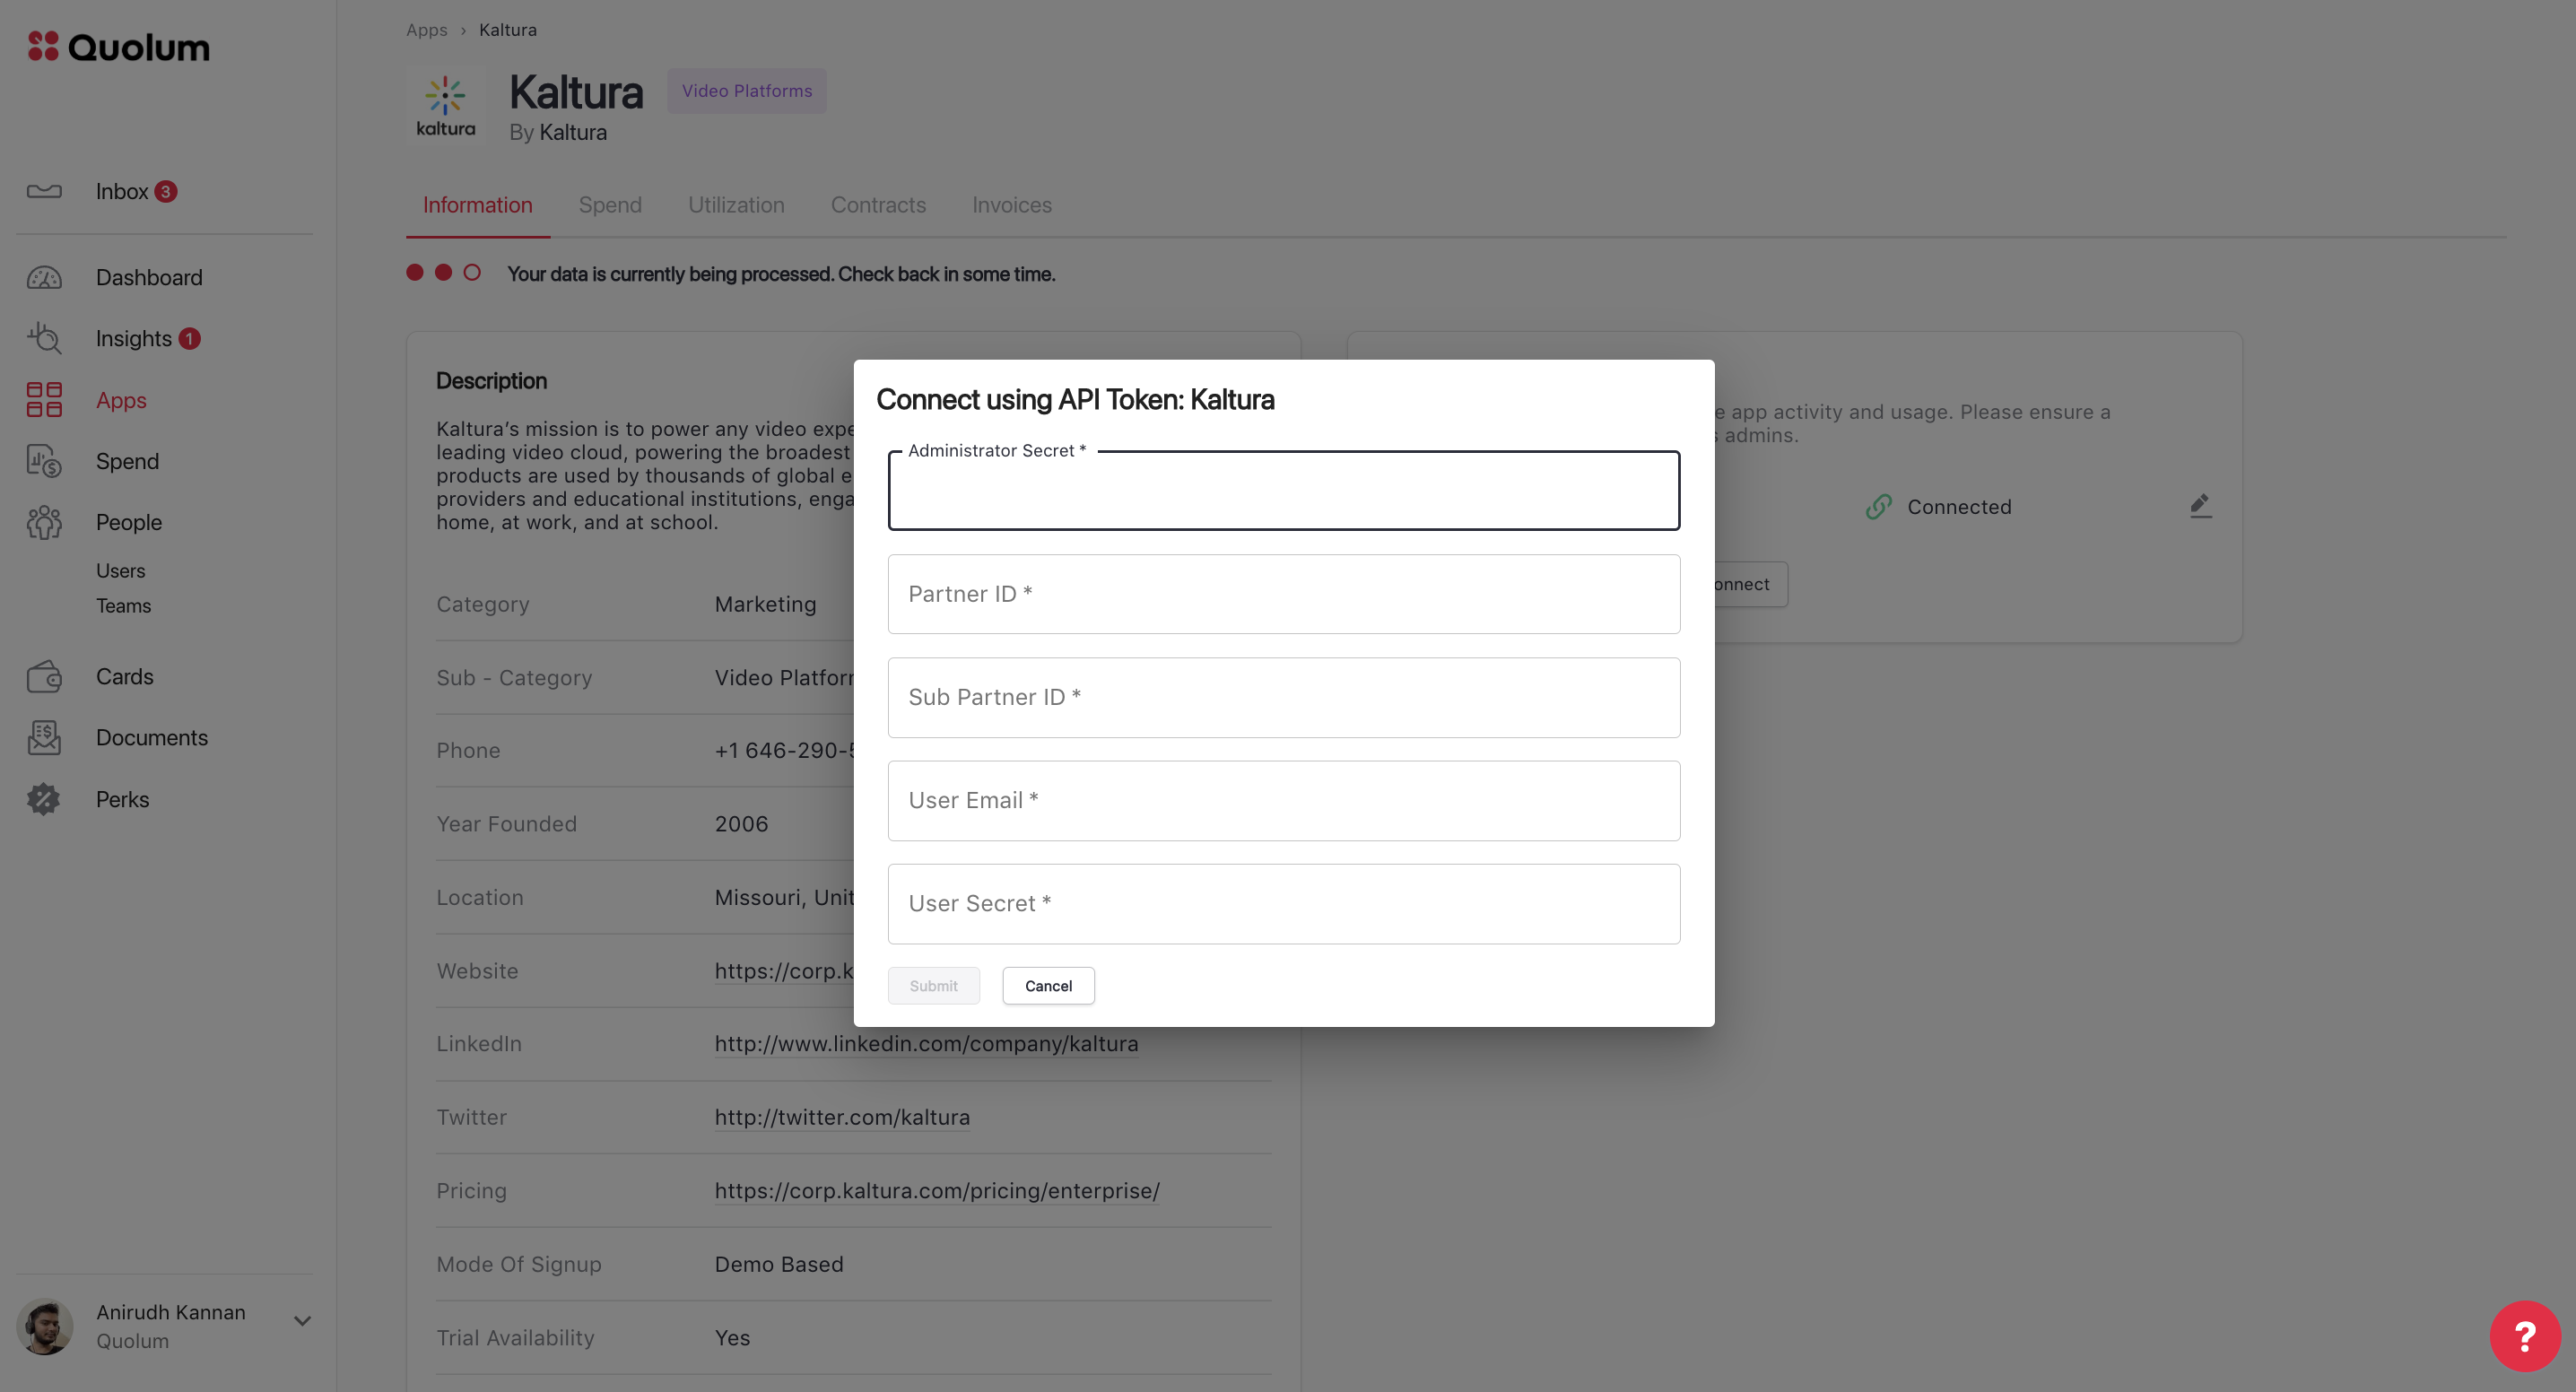Click the red help question-mark button
The width and height of the screenshot is (2576, 1392).
coord(2524,1336)
